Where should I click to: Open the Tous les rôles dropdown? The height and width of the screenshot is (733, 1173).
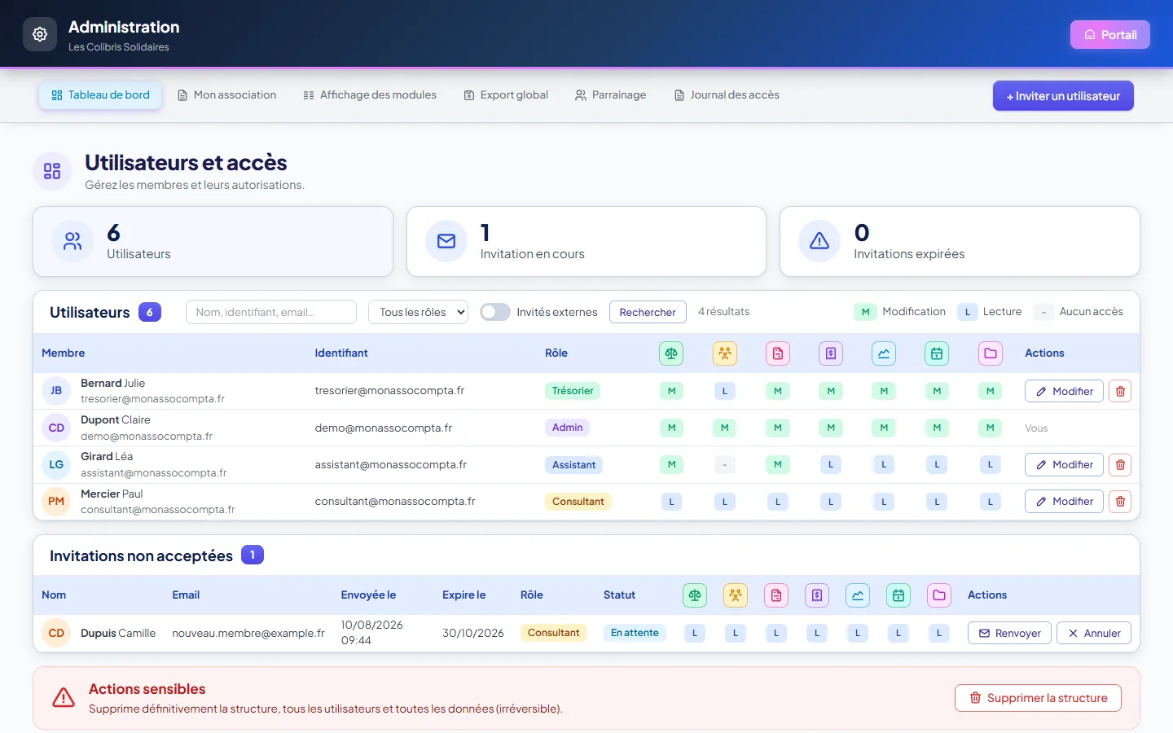coord(418,312)
